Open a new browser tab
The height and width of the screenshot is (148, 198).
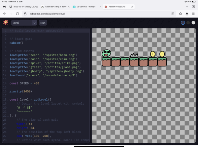tap(187, 7)
